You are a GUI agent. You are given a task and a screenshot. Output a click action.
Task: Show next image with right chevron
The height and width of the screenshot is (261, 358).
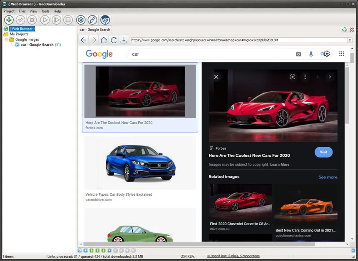click(330, 77)
